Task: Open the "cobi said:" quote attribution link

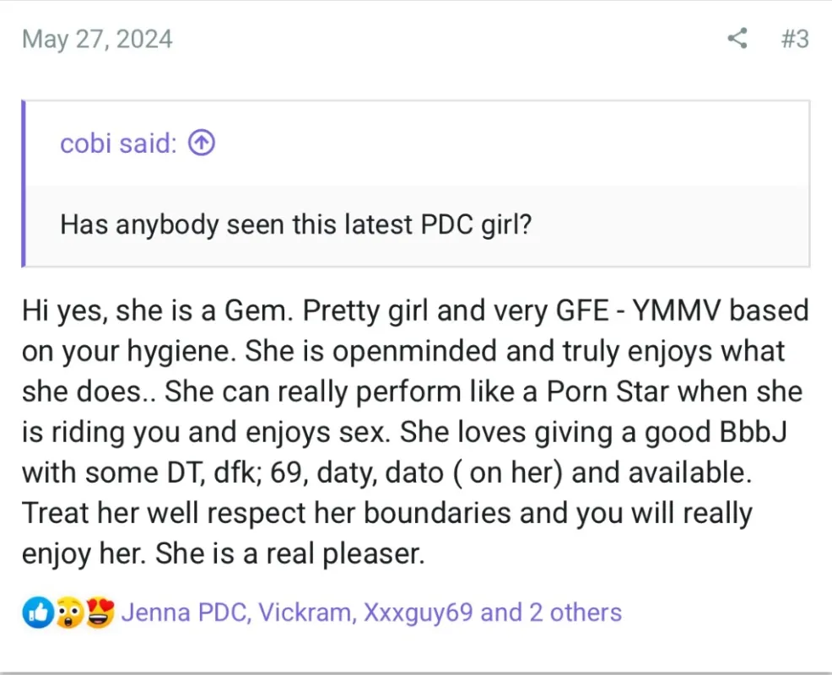Action: [x=118, y=143]
